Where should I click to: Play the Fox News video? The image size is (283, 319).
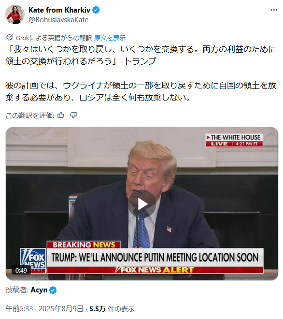tap(141, 204)
